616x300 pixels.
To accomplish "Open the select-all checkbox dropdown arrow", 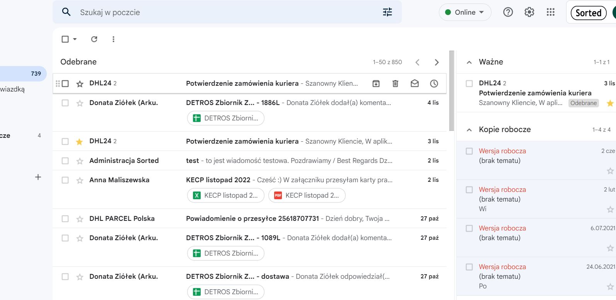I will pyautogui.click(x=75, y=39).
